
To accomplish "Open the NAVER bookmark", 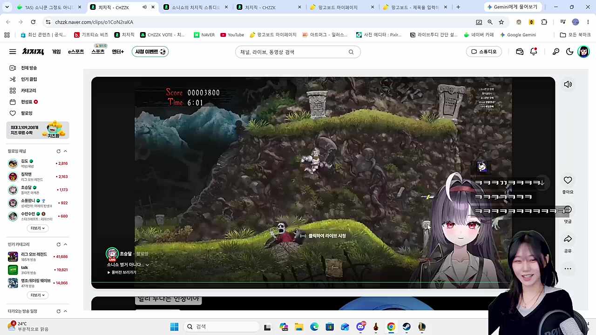I will pos(204,35).
